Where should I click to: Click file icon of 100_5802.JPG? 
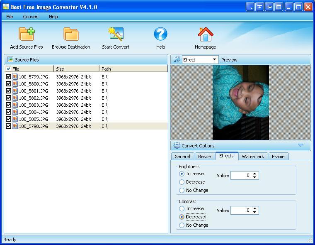pos(15,98)
